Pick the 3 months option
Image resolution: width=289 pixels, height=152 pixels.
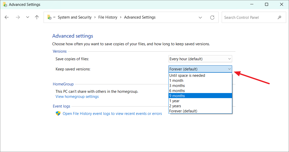coord(200,86)
